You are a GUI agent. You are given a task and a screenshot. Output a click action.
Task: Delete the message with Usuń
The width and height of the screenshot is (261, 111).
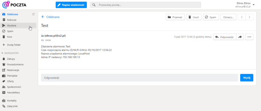[x=194, y=17]
